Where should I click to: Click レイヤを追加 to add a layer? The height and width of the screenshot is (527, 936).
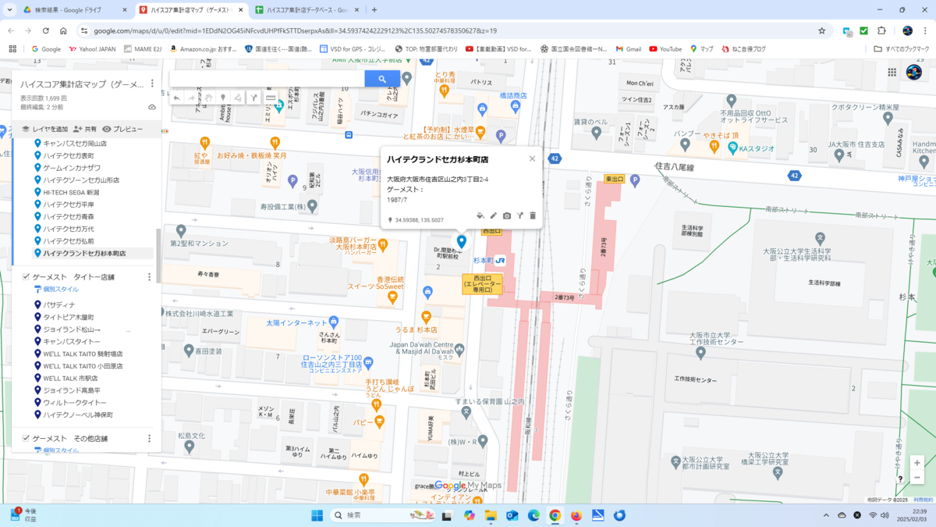click(44, 129)
